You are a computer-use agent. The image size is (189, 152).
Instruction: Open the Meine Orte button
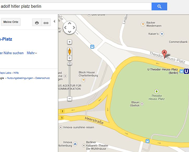click(11, 22)
